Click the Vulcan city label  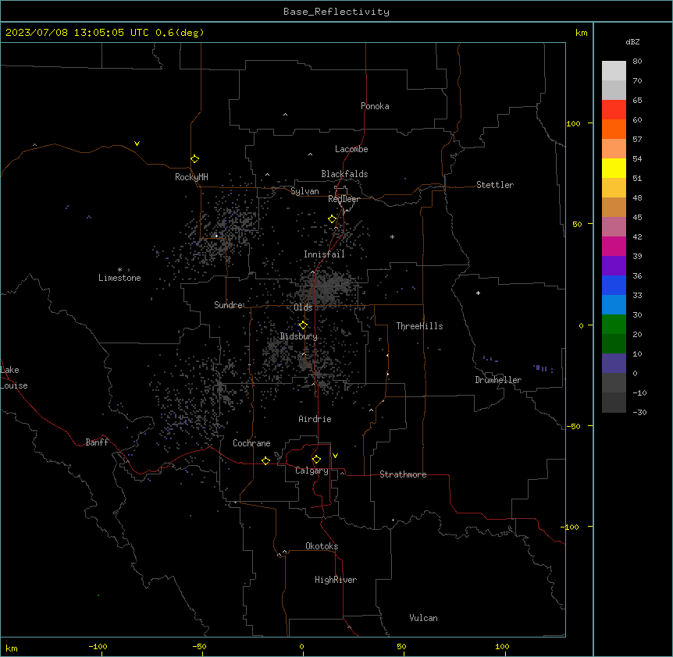click(424, 618)
